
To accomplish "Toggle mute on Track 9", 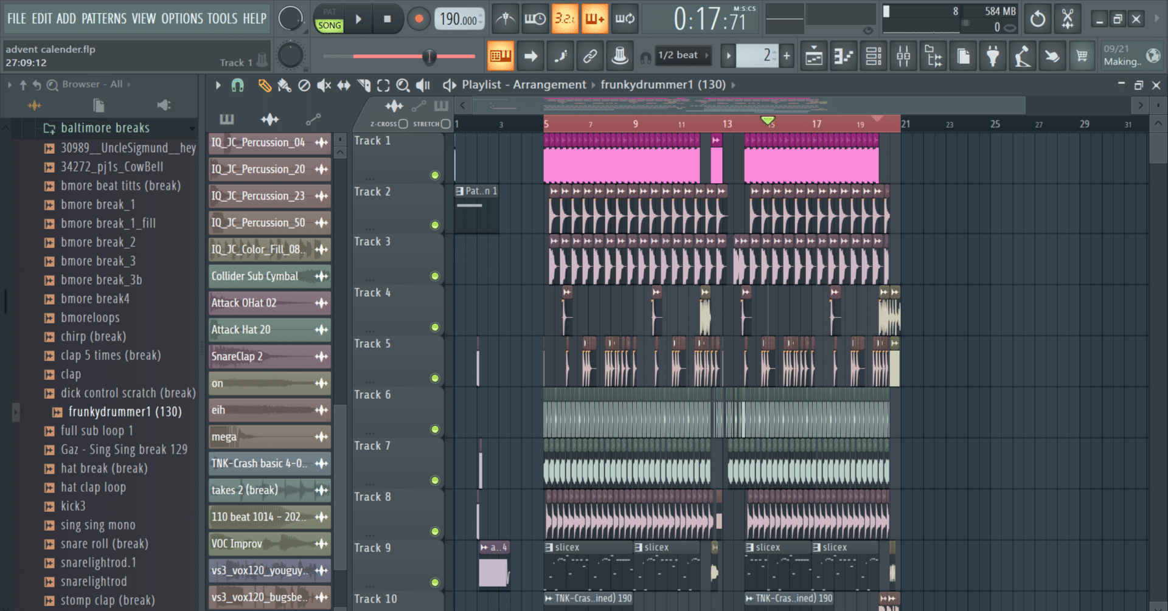I will point(435,582).
